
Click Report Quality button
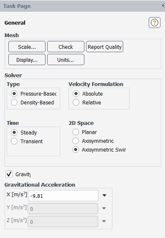(104, 47)
